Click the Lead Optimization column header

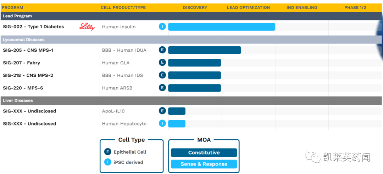point(248,7)
